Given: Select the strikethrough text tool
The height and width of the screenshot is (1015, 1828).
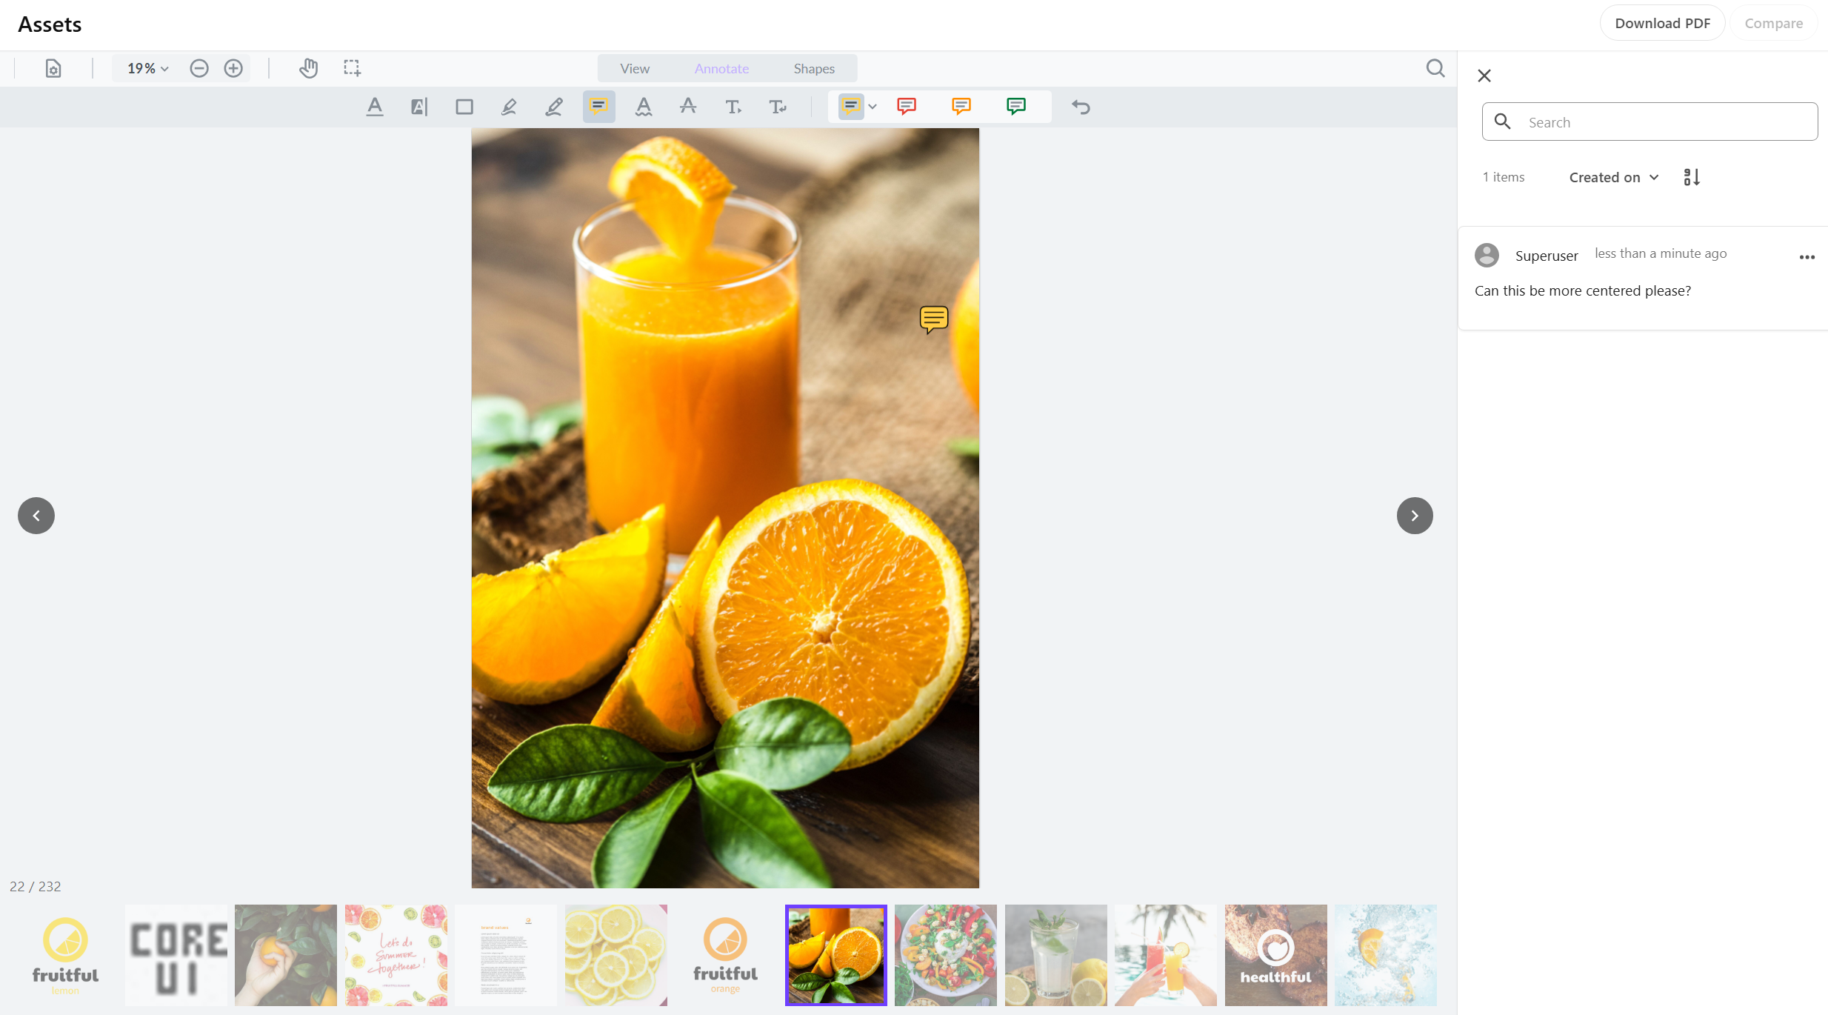Looking at the screenshot, I should (688, 107).
